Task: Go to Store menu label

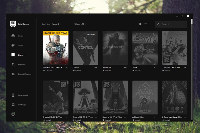Action: click(x=20, y=45)
